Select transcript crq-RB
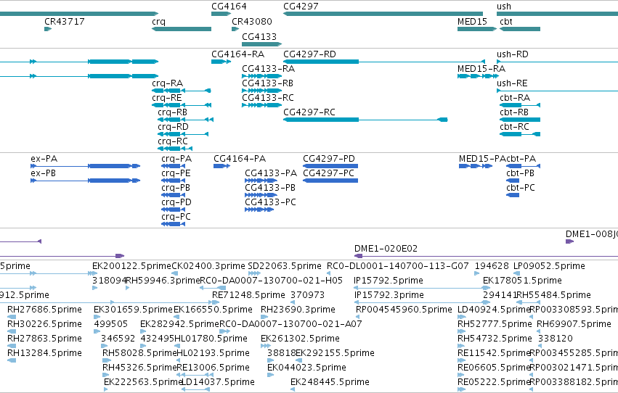The height and width of the screenshot is (393, 618). [185, 120]
